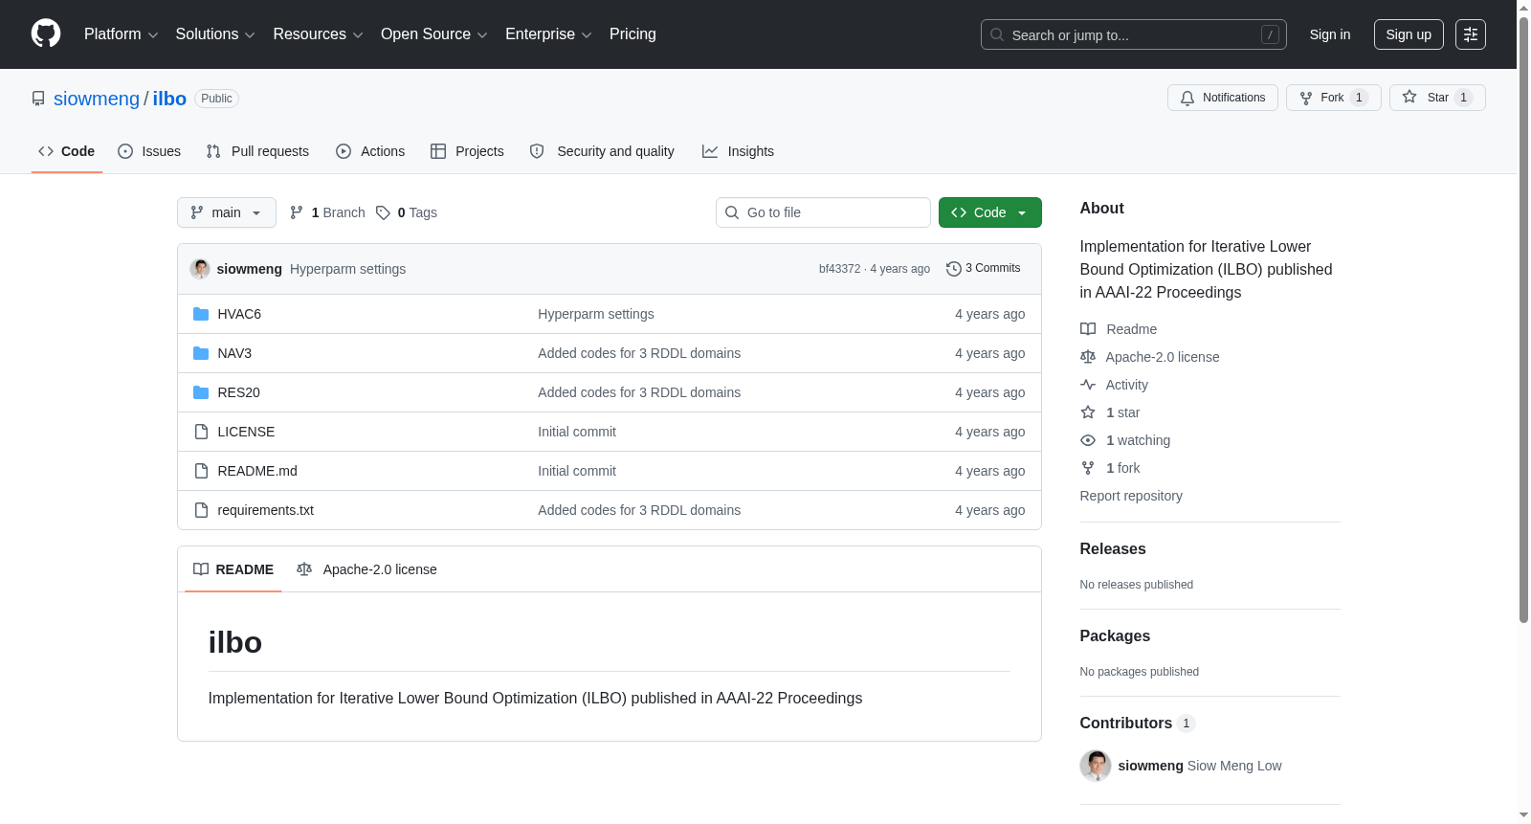The image size is (1531, 824).
Task: Click the "1 watching" text in About
Action: (1138, 440)
